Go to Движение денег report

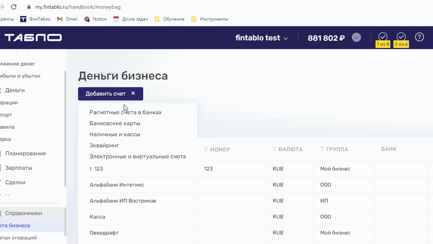coord(18,64)
